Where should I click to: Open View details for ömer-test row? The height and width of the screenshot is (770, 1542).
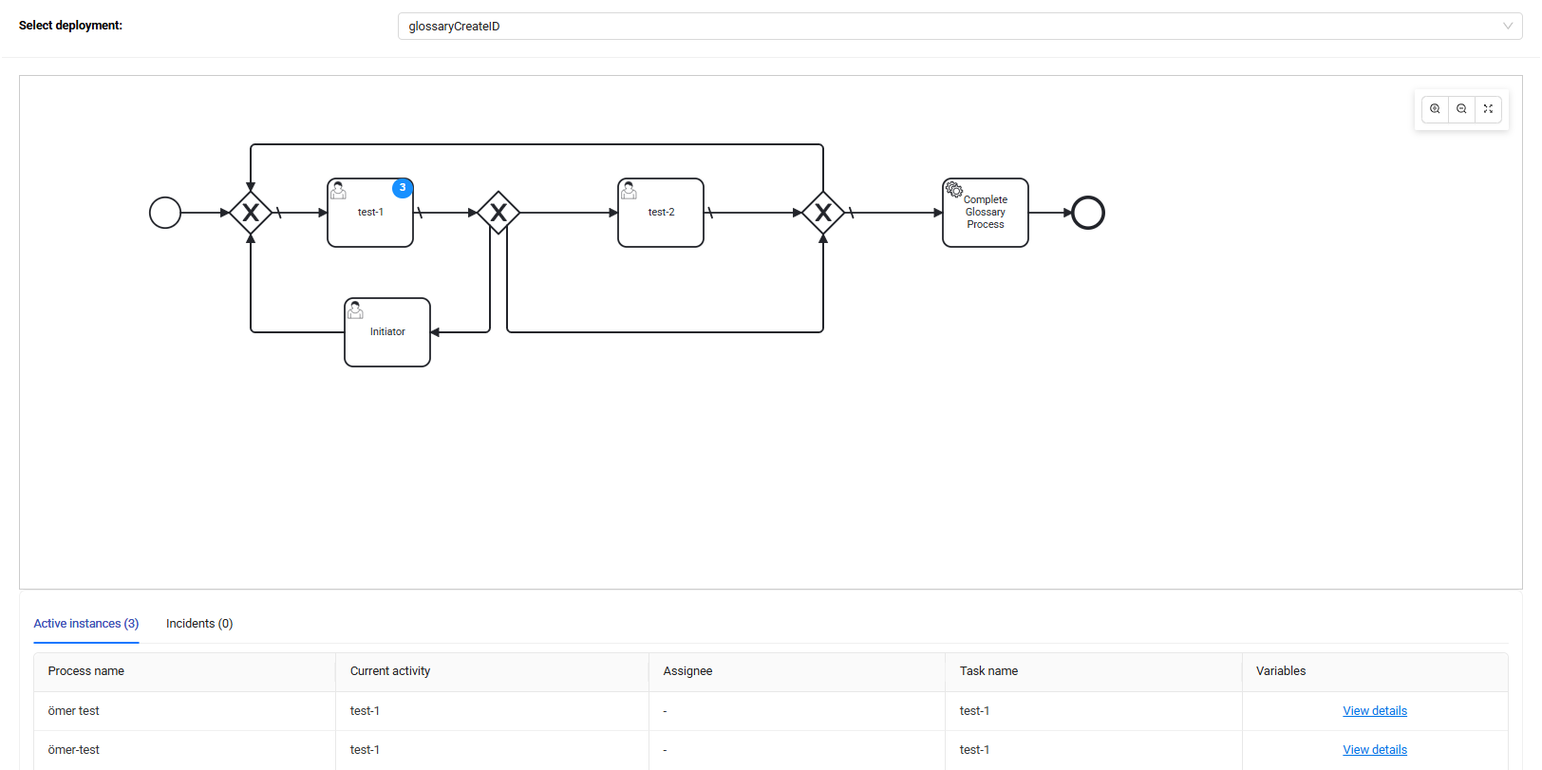[x=1374, y=750]
